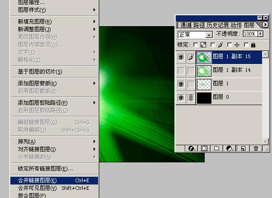This screenshot has height=198, width=272.
Task: Enable lock transparent pixels checkbox
Action: click(x=196, y=45)
